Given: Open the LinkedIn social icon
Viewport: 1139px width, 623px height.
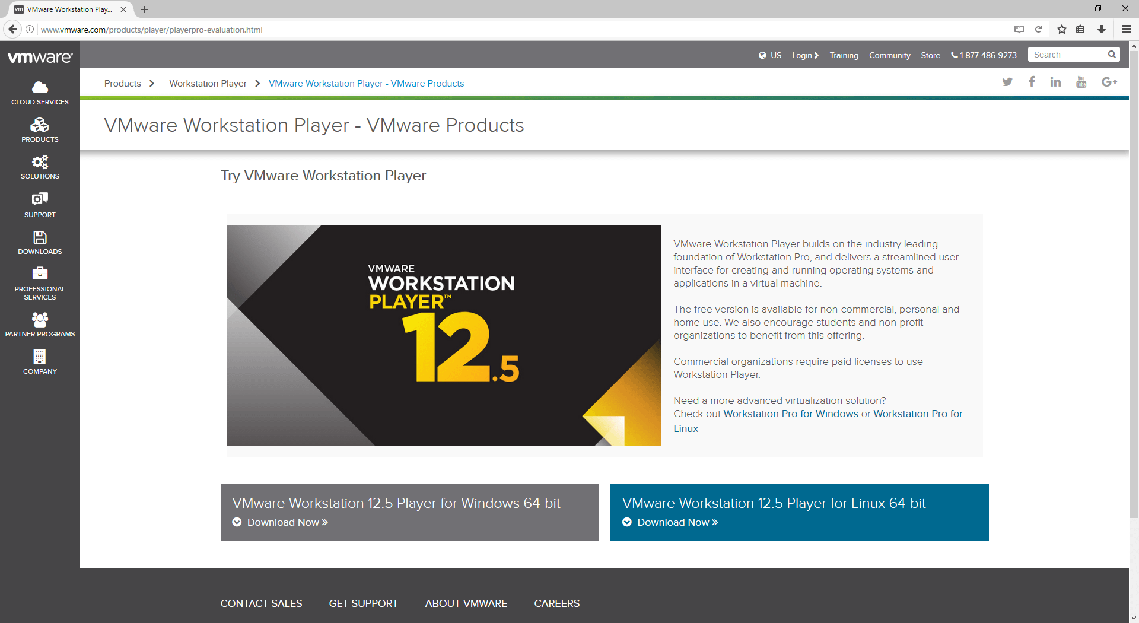Looking at the screenshot, I should (1055, 82).
